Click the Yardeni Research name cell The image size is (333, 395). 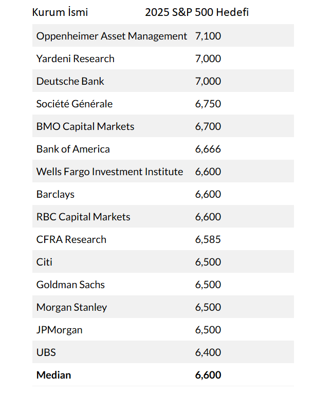tap(76, 59)
